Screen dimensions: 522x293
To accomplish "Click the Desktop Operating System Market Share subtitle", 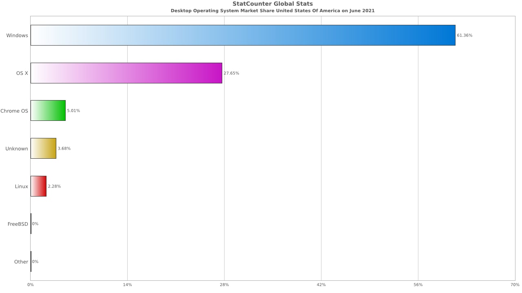I will point(272,11).
